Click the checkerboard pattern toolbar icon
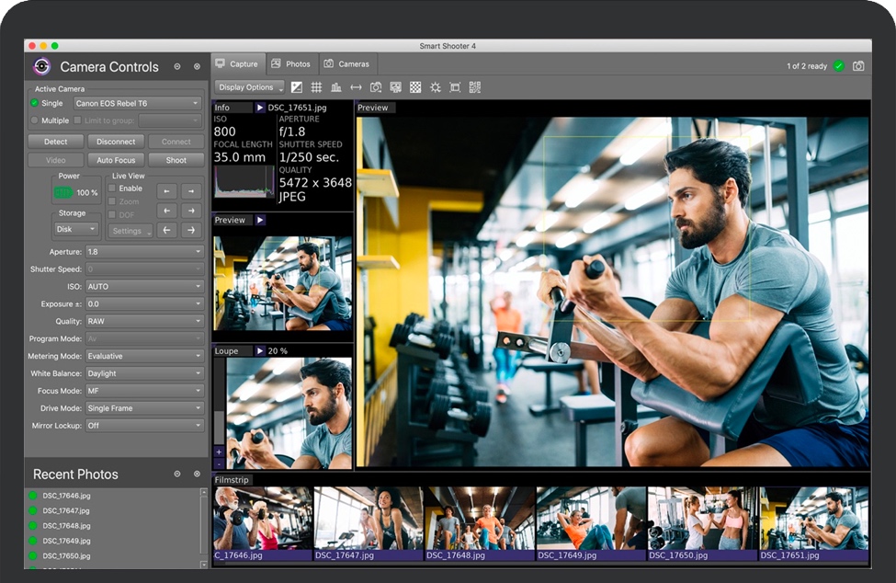 415,87
